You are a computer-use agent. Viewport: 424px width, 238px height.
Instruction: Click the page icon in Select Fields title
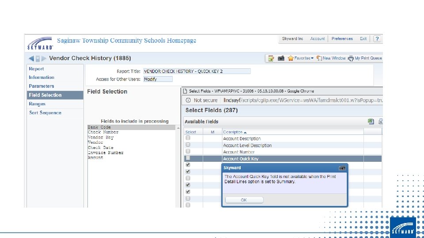pos(185,91)
